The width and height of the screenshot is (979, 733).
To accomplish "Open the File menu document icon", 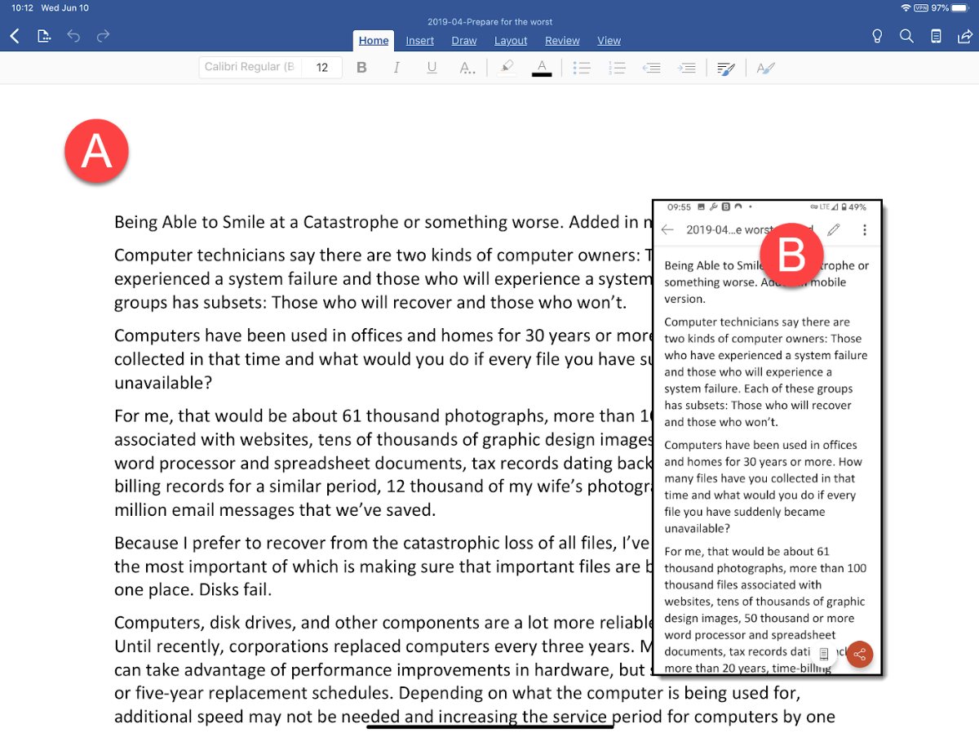I will tap(44, 36).
